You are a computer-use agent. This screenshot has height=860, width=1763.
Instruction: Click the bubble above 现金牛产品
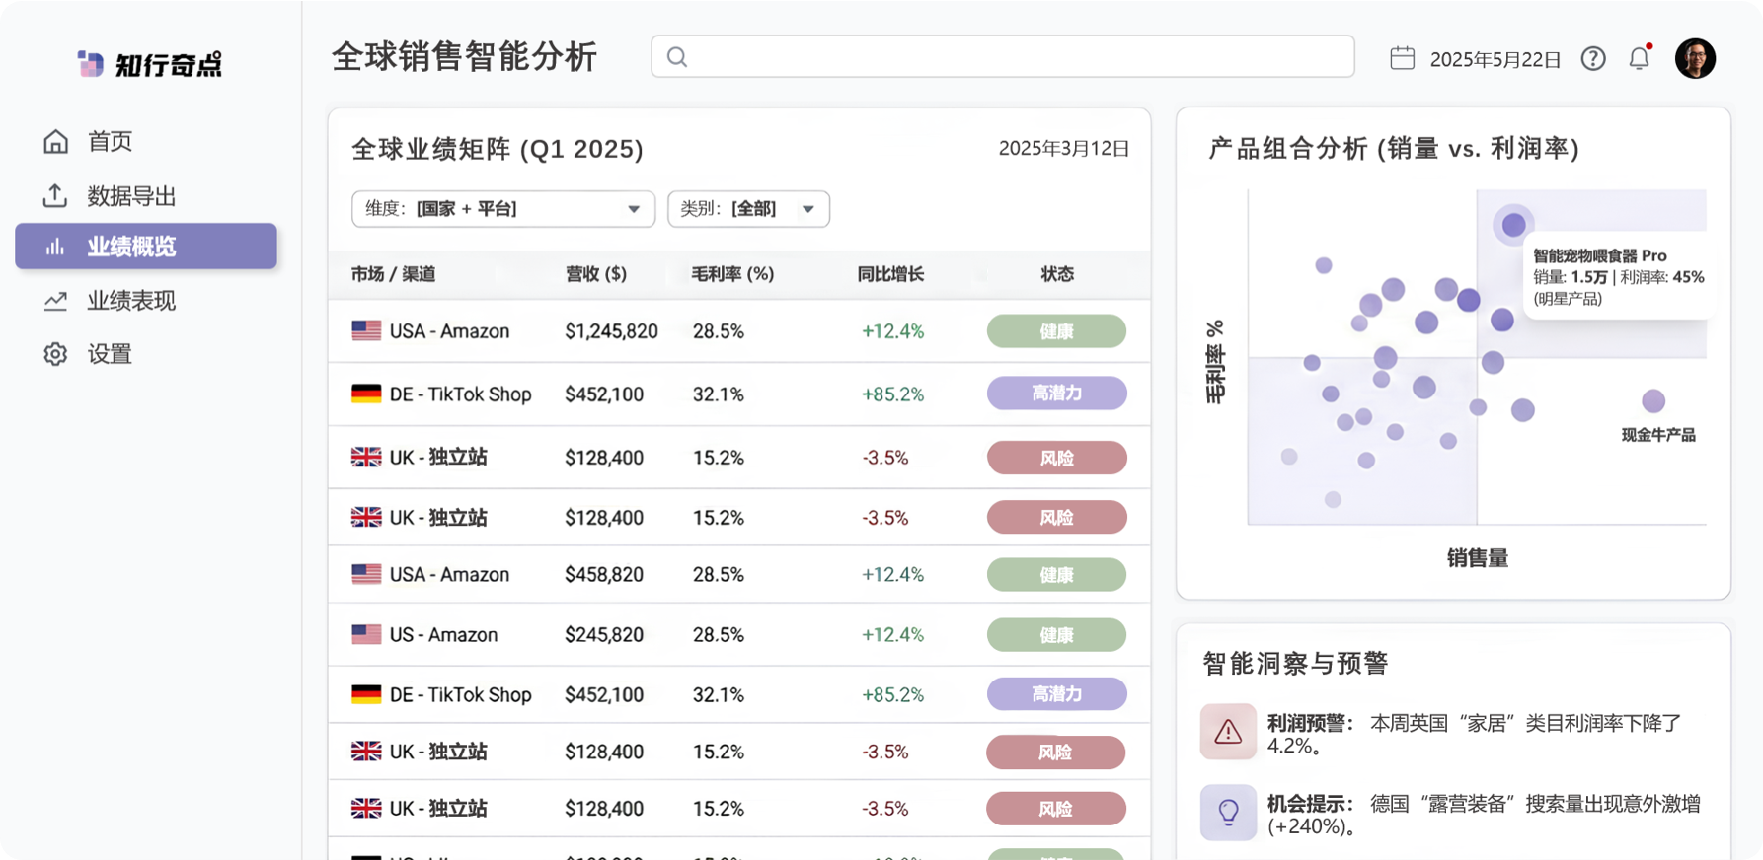click(x=1653, y=401)
